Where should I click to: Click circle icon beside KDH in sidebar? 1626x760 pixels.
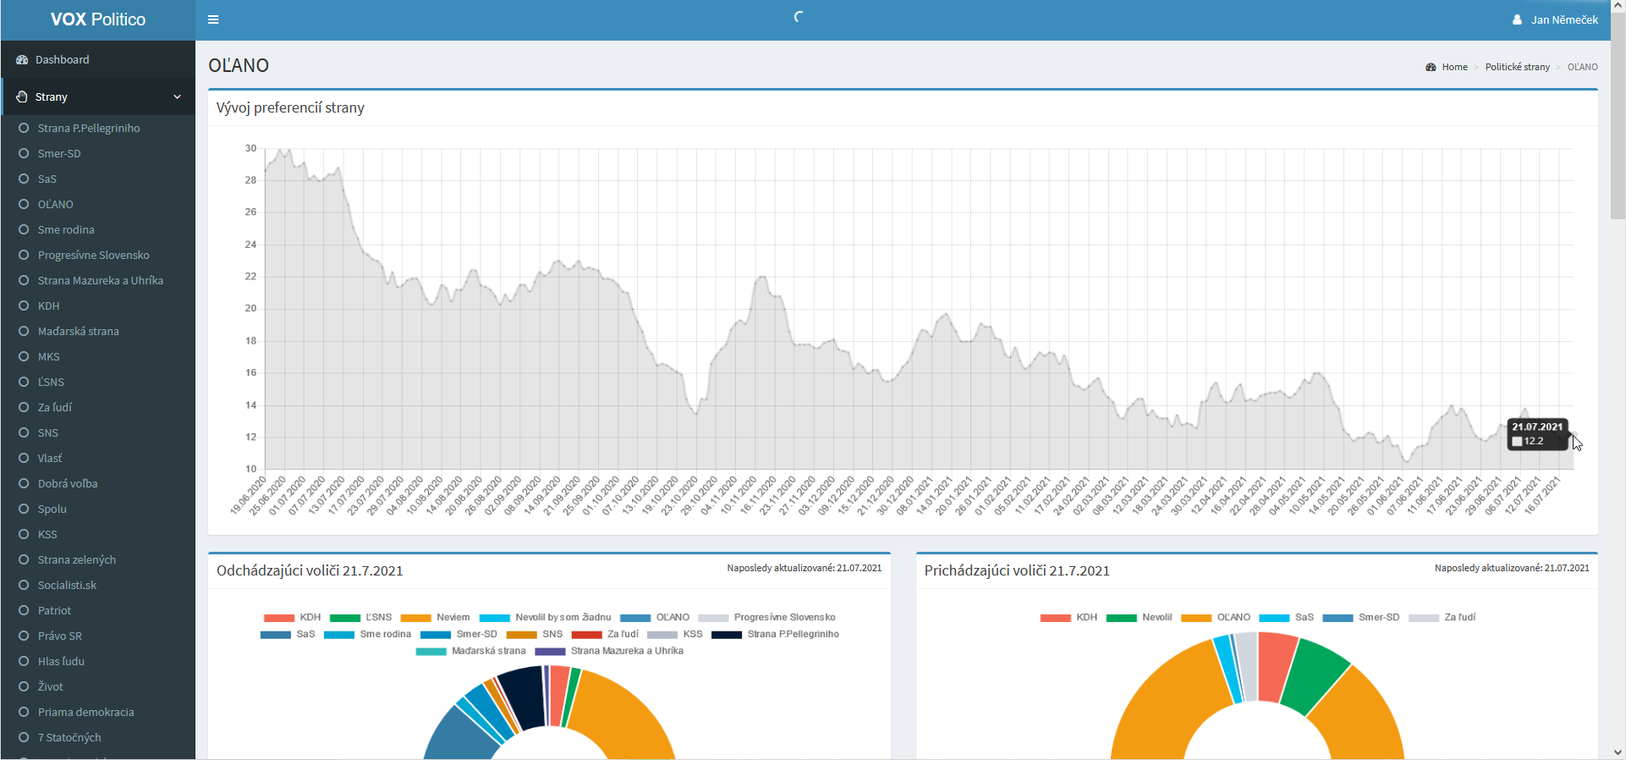click(x=24, y=306)
